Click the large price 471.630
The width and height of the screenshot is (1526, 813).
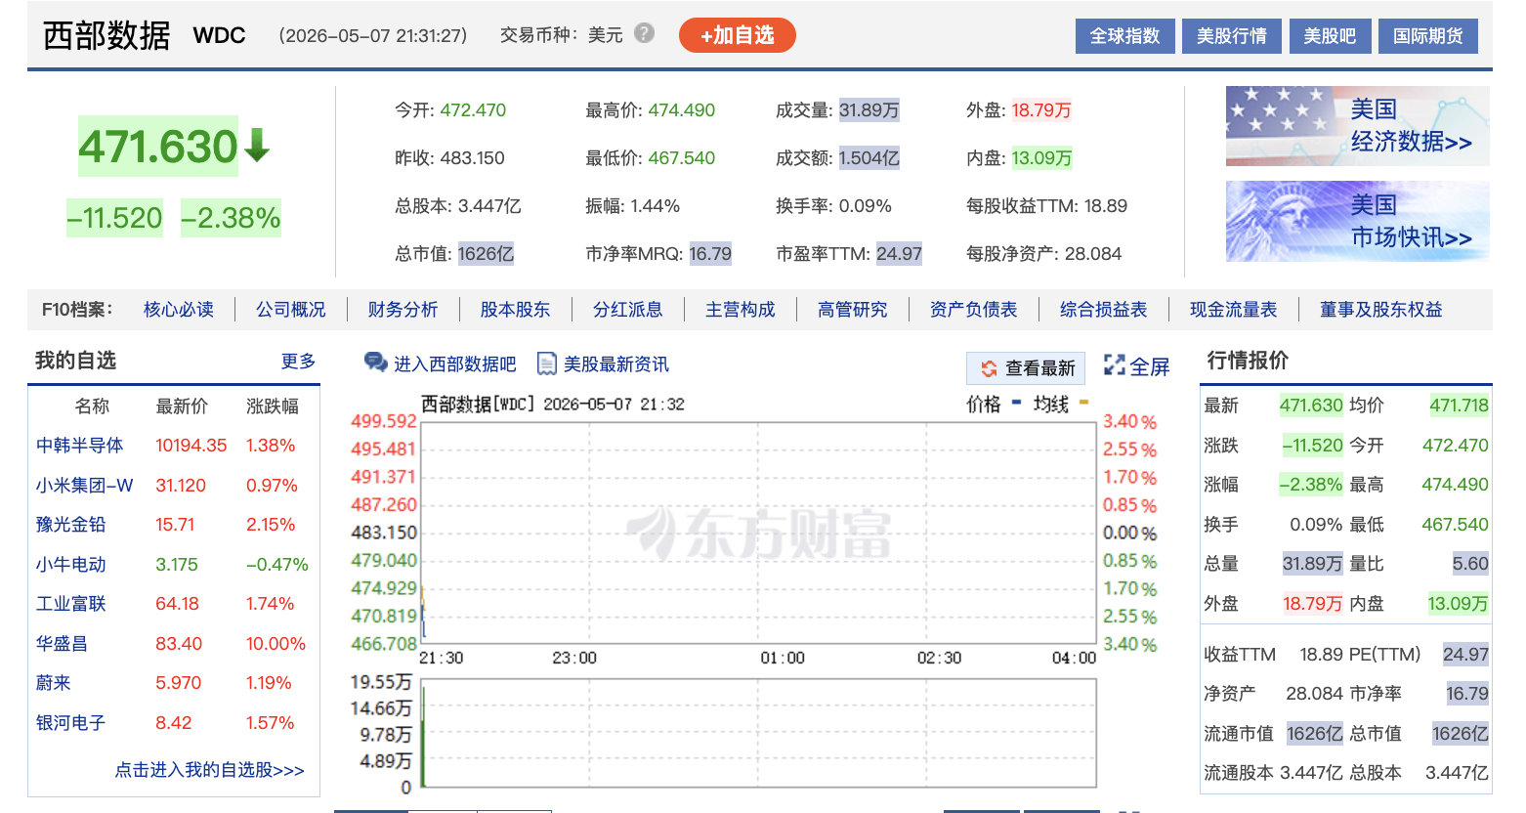[x=158, y=147]
